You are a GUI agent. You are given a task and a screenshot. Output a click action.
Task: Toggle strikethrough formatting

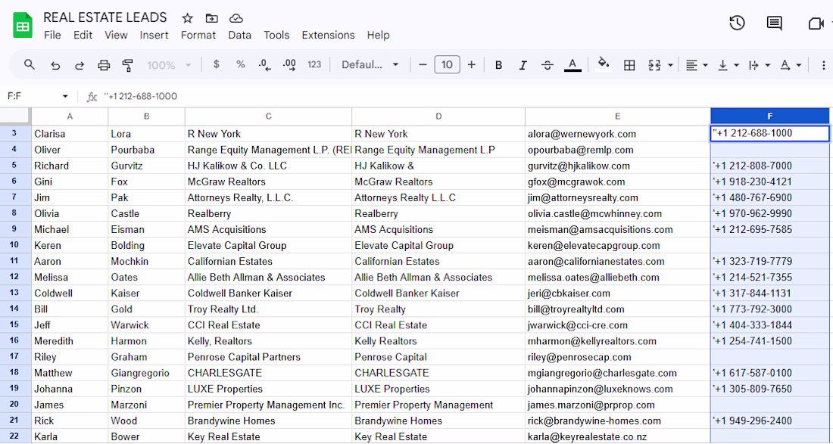click(x=548, y=65)
